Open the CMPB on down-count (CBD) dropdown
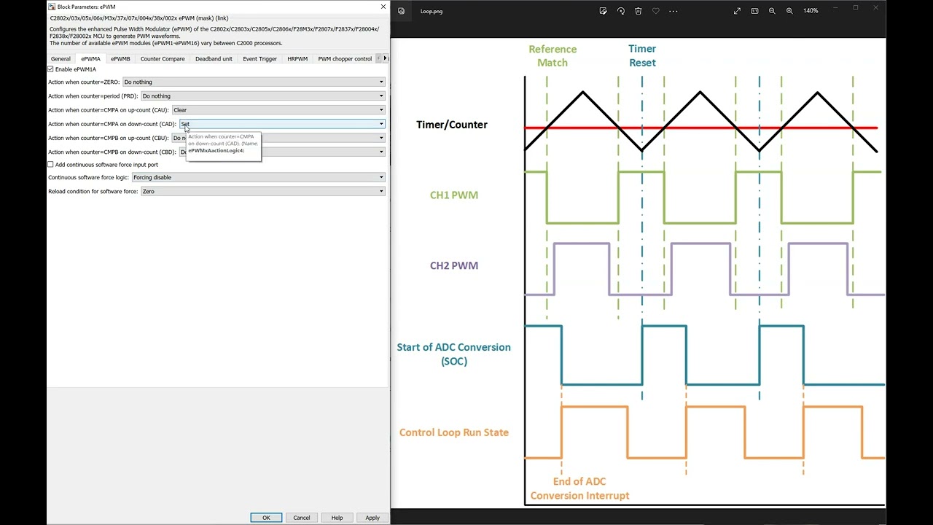 click(282, 152)
